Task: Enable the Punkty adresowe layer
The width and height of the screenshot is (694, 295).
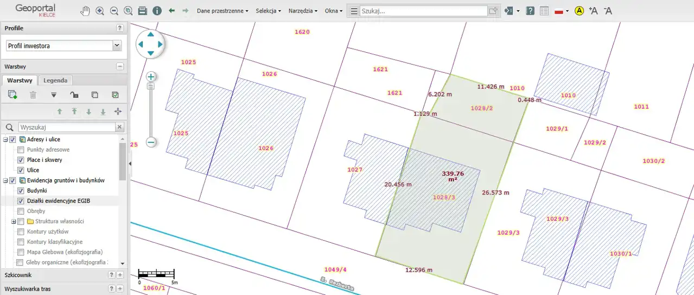Action: (x=21, y=149)
